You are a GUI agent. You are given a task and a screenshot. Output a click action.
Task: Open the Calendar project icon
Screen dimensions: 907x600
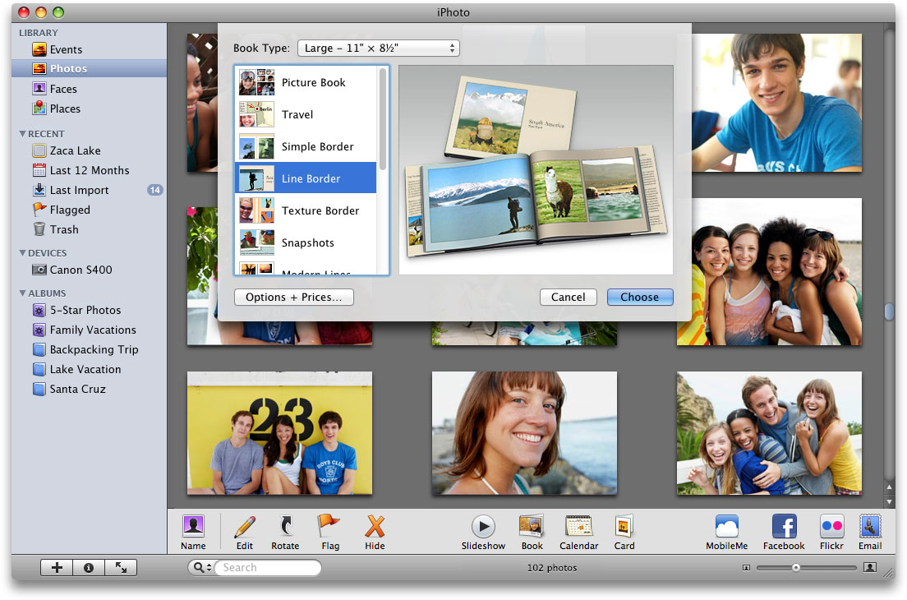[x=578, y=527]
